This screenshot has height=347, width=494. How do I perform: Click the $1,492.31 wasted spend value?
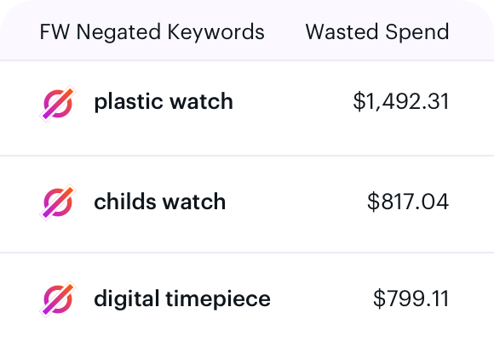click(401, 101)
